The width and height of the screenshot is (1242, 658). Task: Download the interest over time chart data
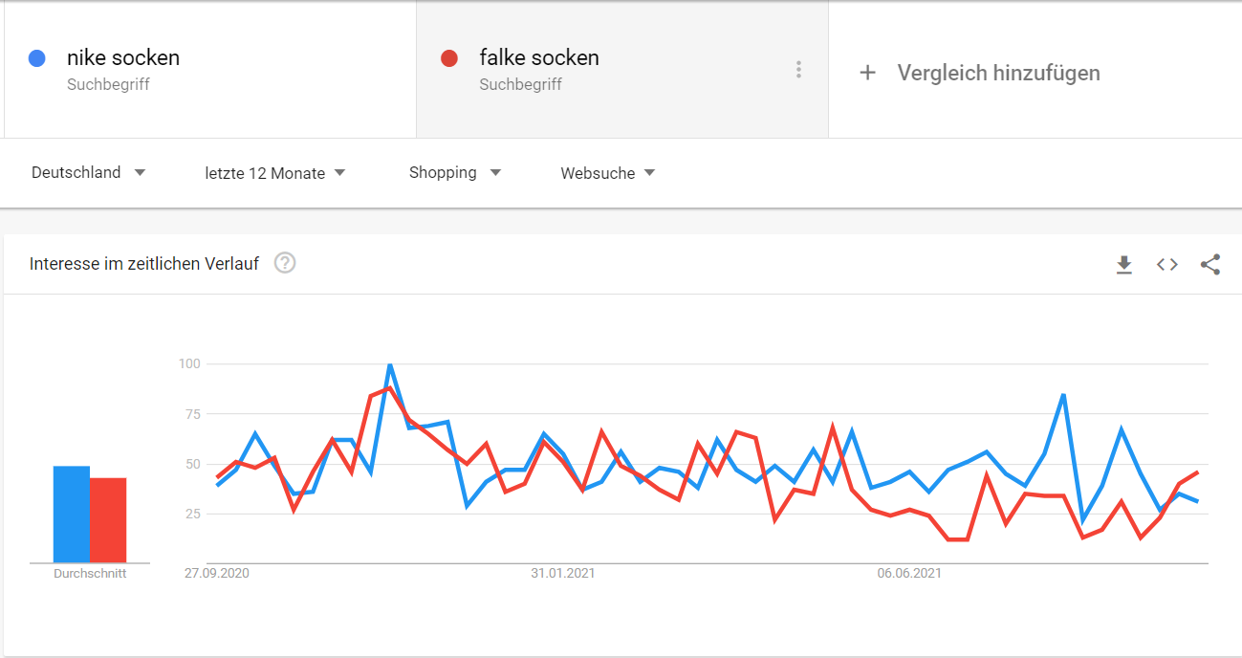(1124, 265)
